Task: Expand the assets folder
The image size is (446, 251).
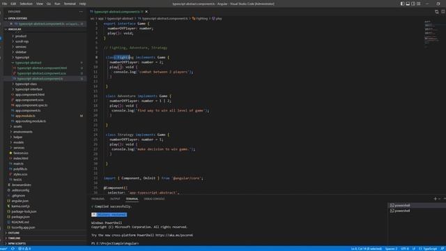Action: (17, 126)
